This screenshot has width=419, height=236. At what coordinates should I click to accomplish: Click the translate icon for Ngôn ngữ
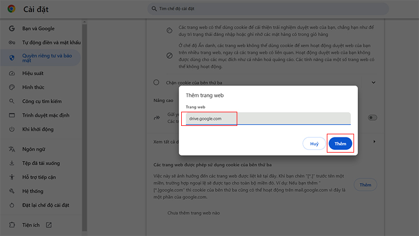tap(12, 149)
